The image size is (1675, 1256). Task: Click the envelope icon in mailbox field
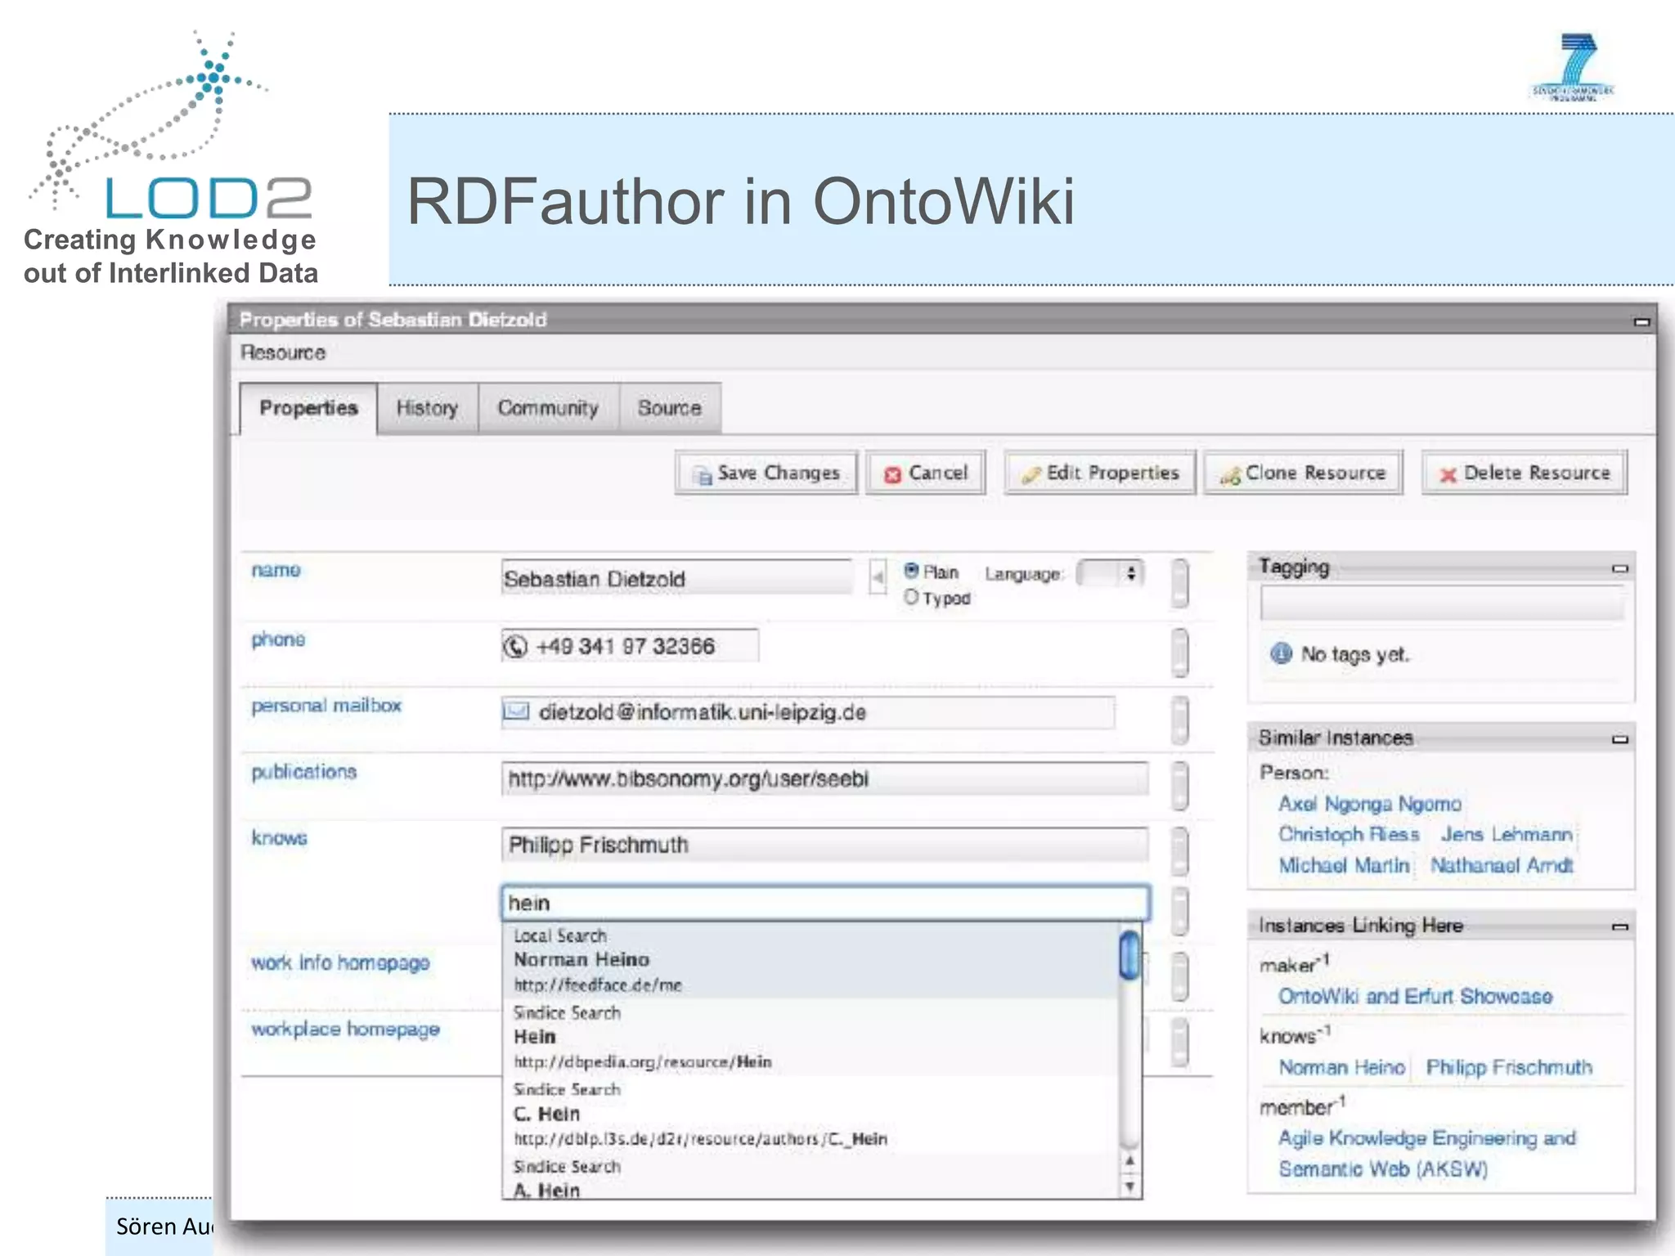pyautogui.click(x=516, y=711)
